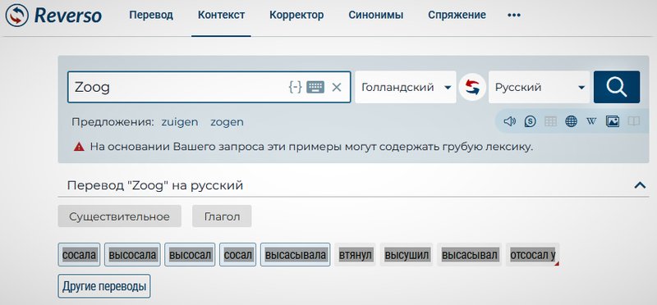Open the Перевод tab

point(151,15)
